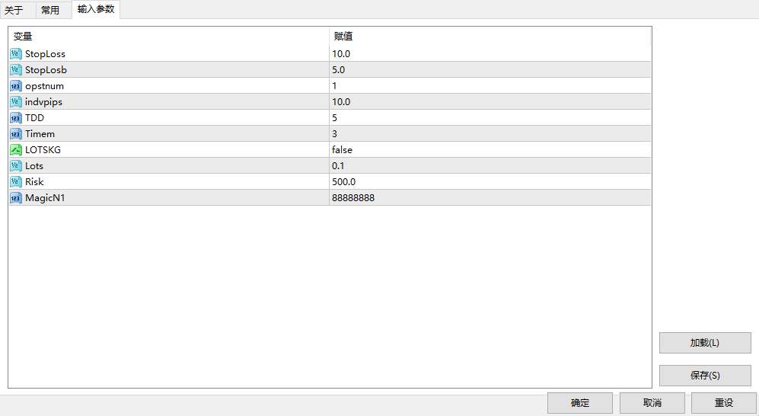Click the 取消 button
759x416 pixels.
[x=652, y=403]
